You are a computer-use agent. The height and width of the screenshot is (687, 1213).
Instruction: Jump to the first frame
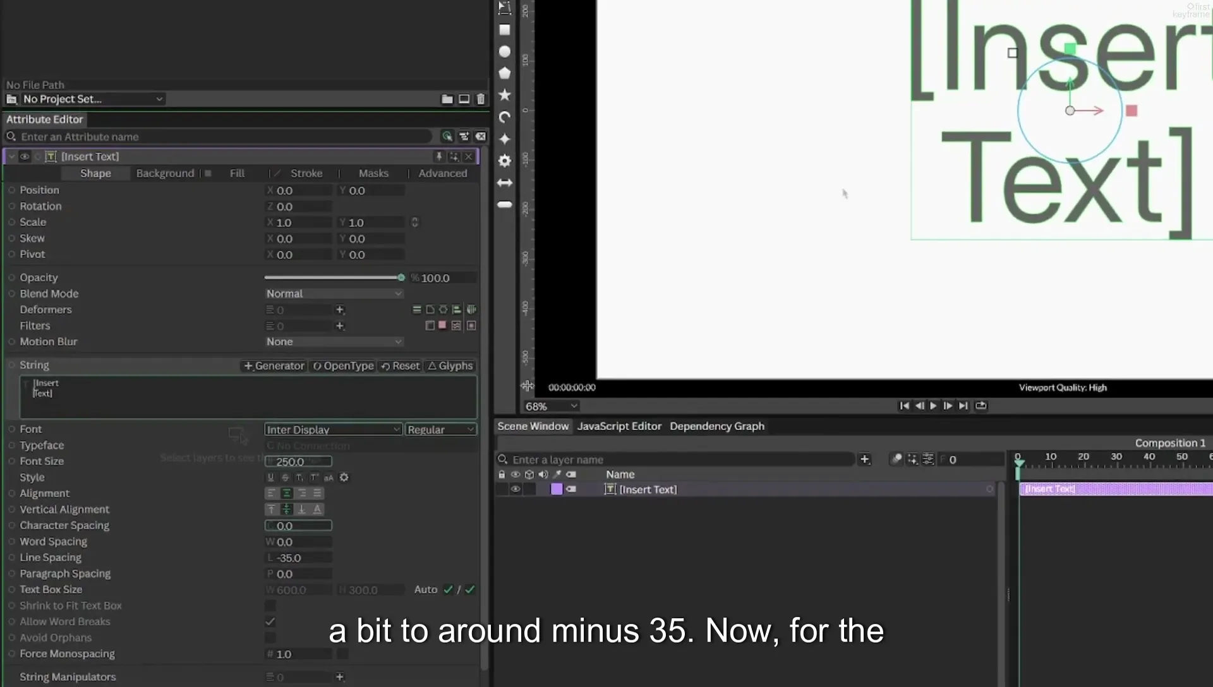904,406
